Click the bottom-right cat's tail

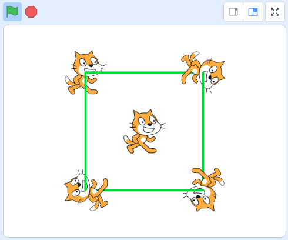[x=220, y=181]
